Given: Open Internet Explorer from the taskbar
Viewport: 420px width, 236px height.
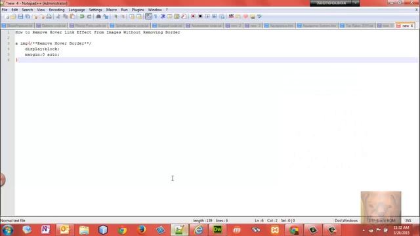Looking at the screenshot, I should click(x=198, y=230).
